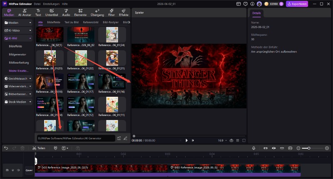Enter fullscreen preview mode

click(x=244, y=140)
